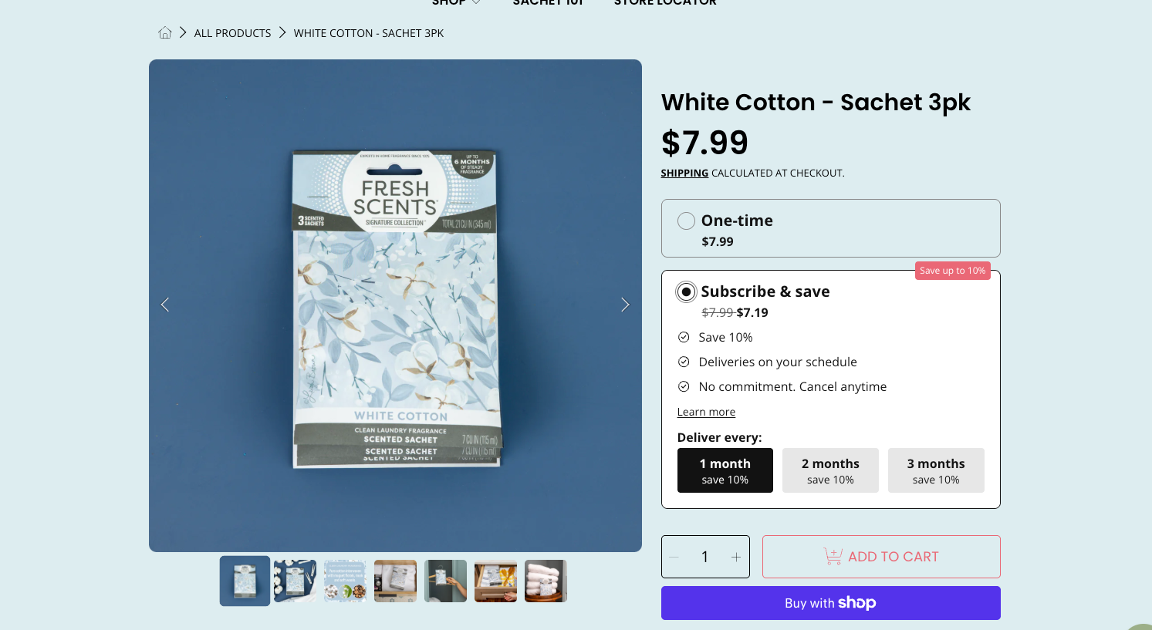
Task: Click the SHIPPING link
Action: click(x=684, y=173)
